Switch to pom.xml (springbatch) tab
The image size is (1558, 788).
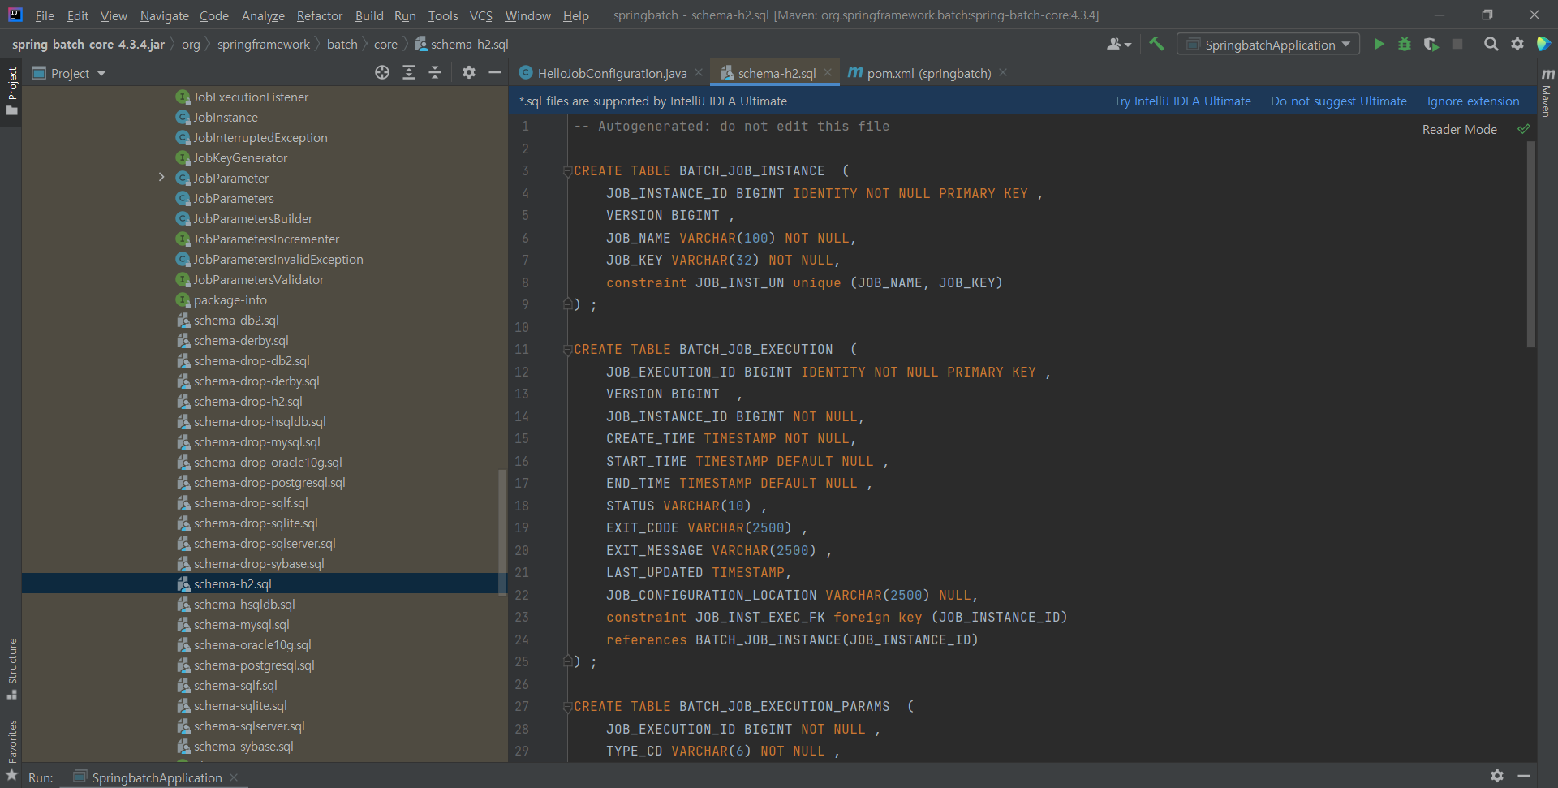pos(921,73)
